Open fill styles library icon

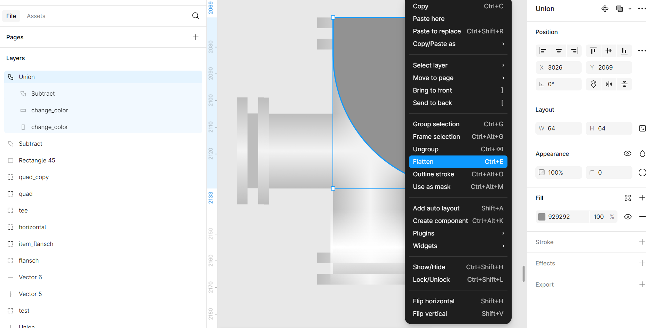[x=628, y=198]
